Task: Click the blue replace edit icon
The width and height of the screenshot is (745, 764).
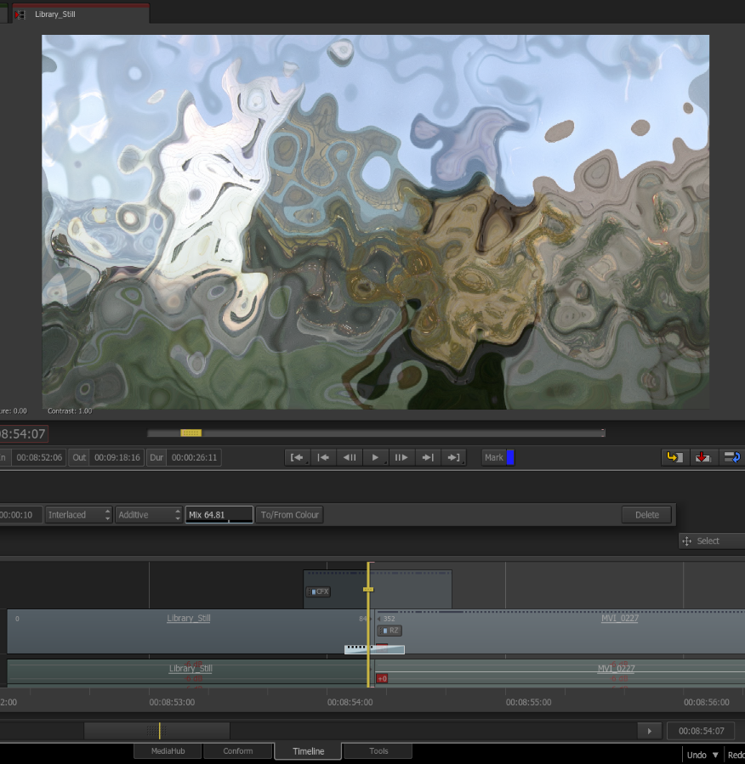Action: coord(731,457)
